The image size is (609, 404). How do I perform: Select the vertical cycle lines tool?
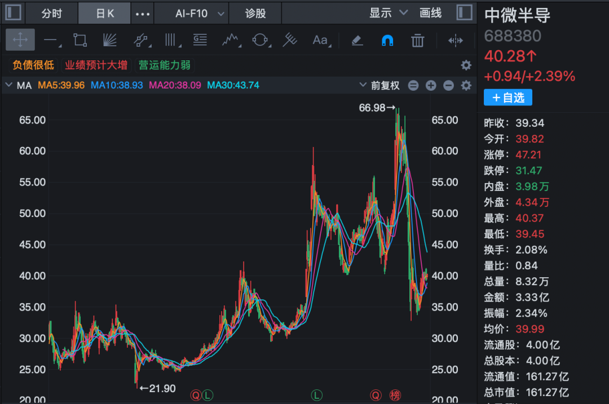click(x=172, y=40)
